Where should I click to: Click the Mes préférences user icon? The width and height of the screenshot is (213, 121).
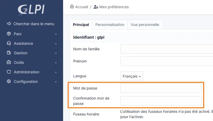(96, 7)
